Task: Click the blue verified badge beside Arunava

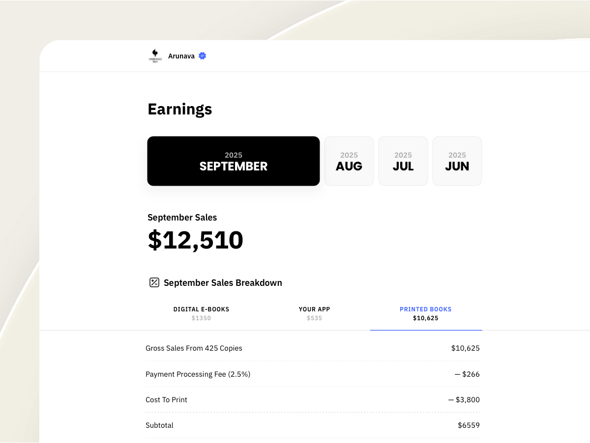Action: (202, 56)
